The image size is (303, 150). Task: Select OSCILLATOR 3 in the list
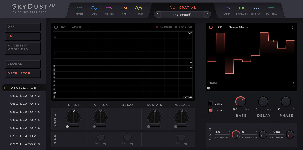25,104
